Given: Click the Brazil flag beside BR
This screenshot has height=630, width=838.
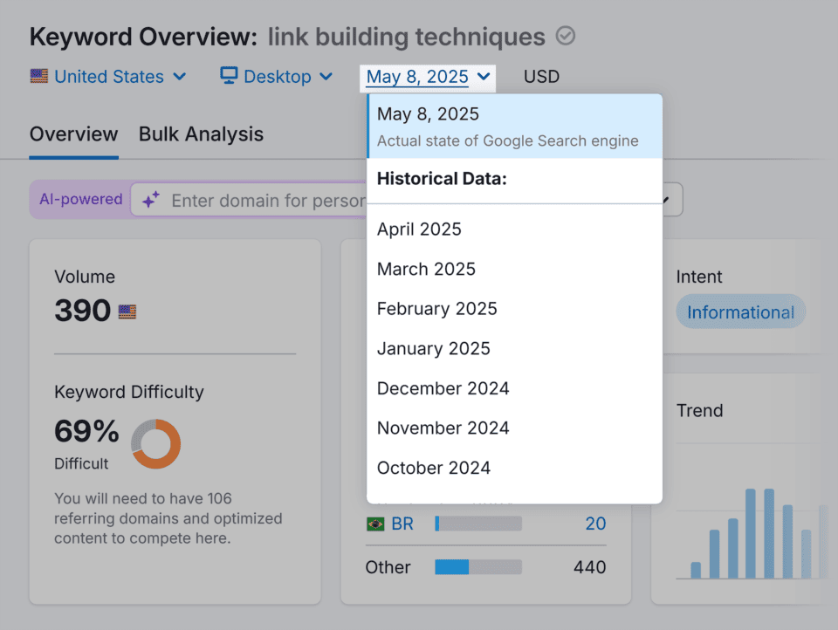Looking at the screenshot, I should tap(375, 524).
